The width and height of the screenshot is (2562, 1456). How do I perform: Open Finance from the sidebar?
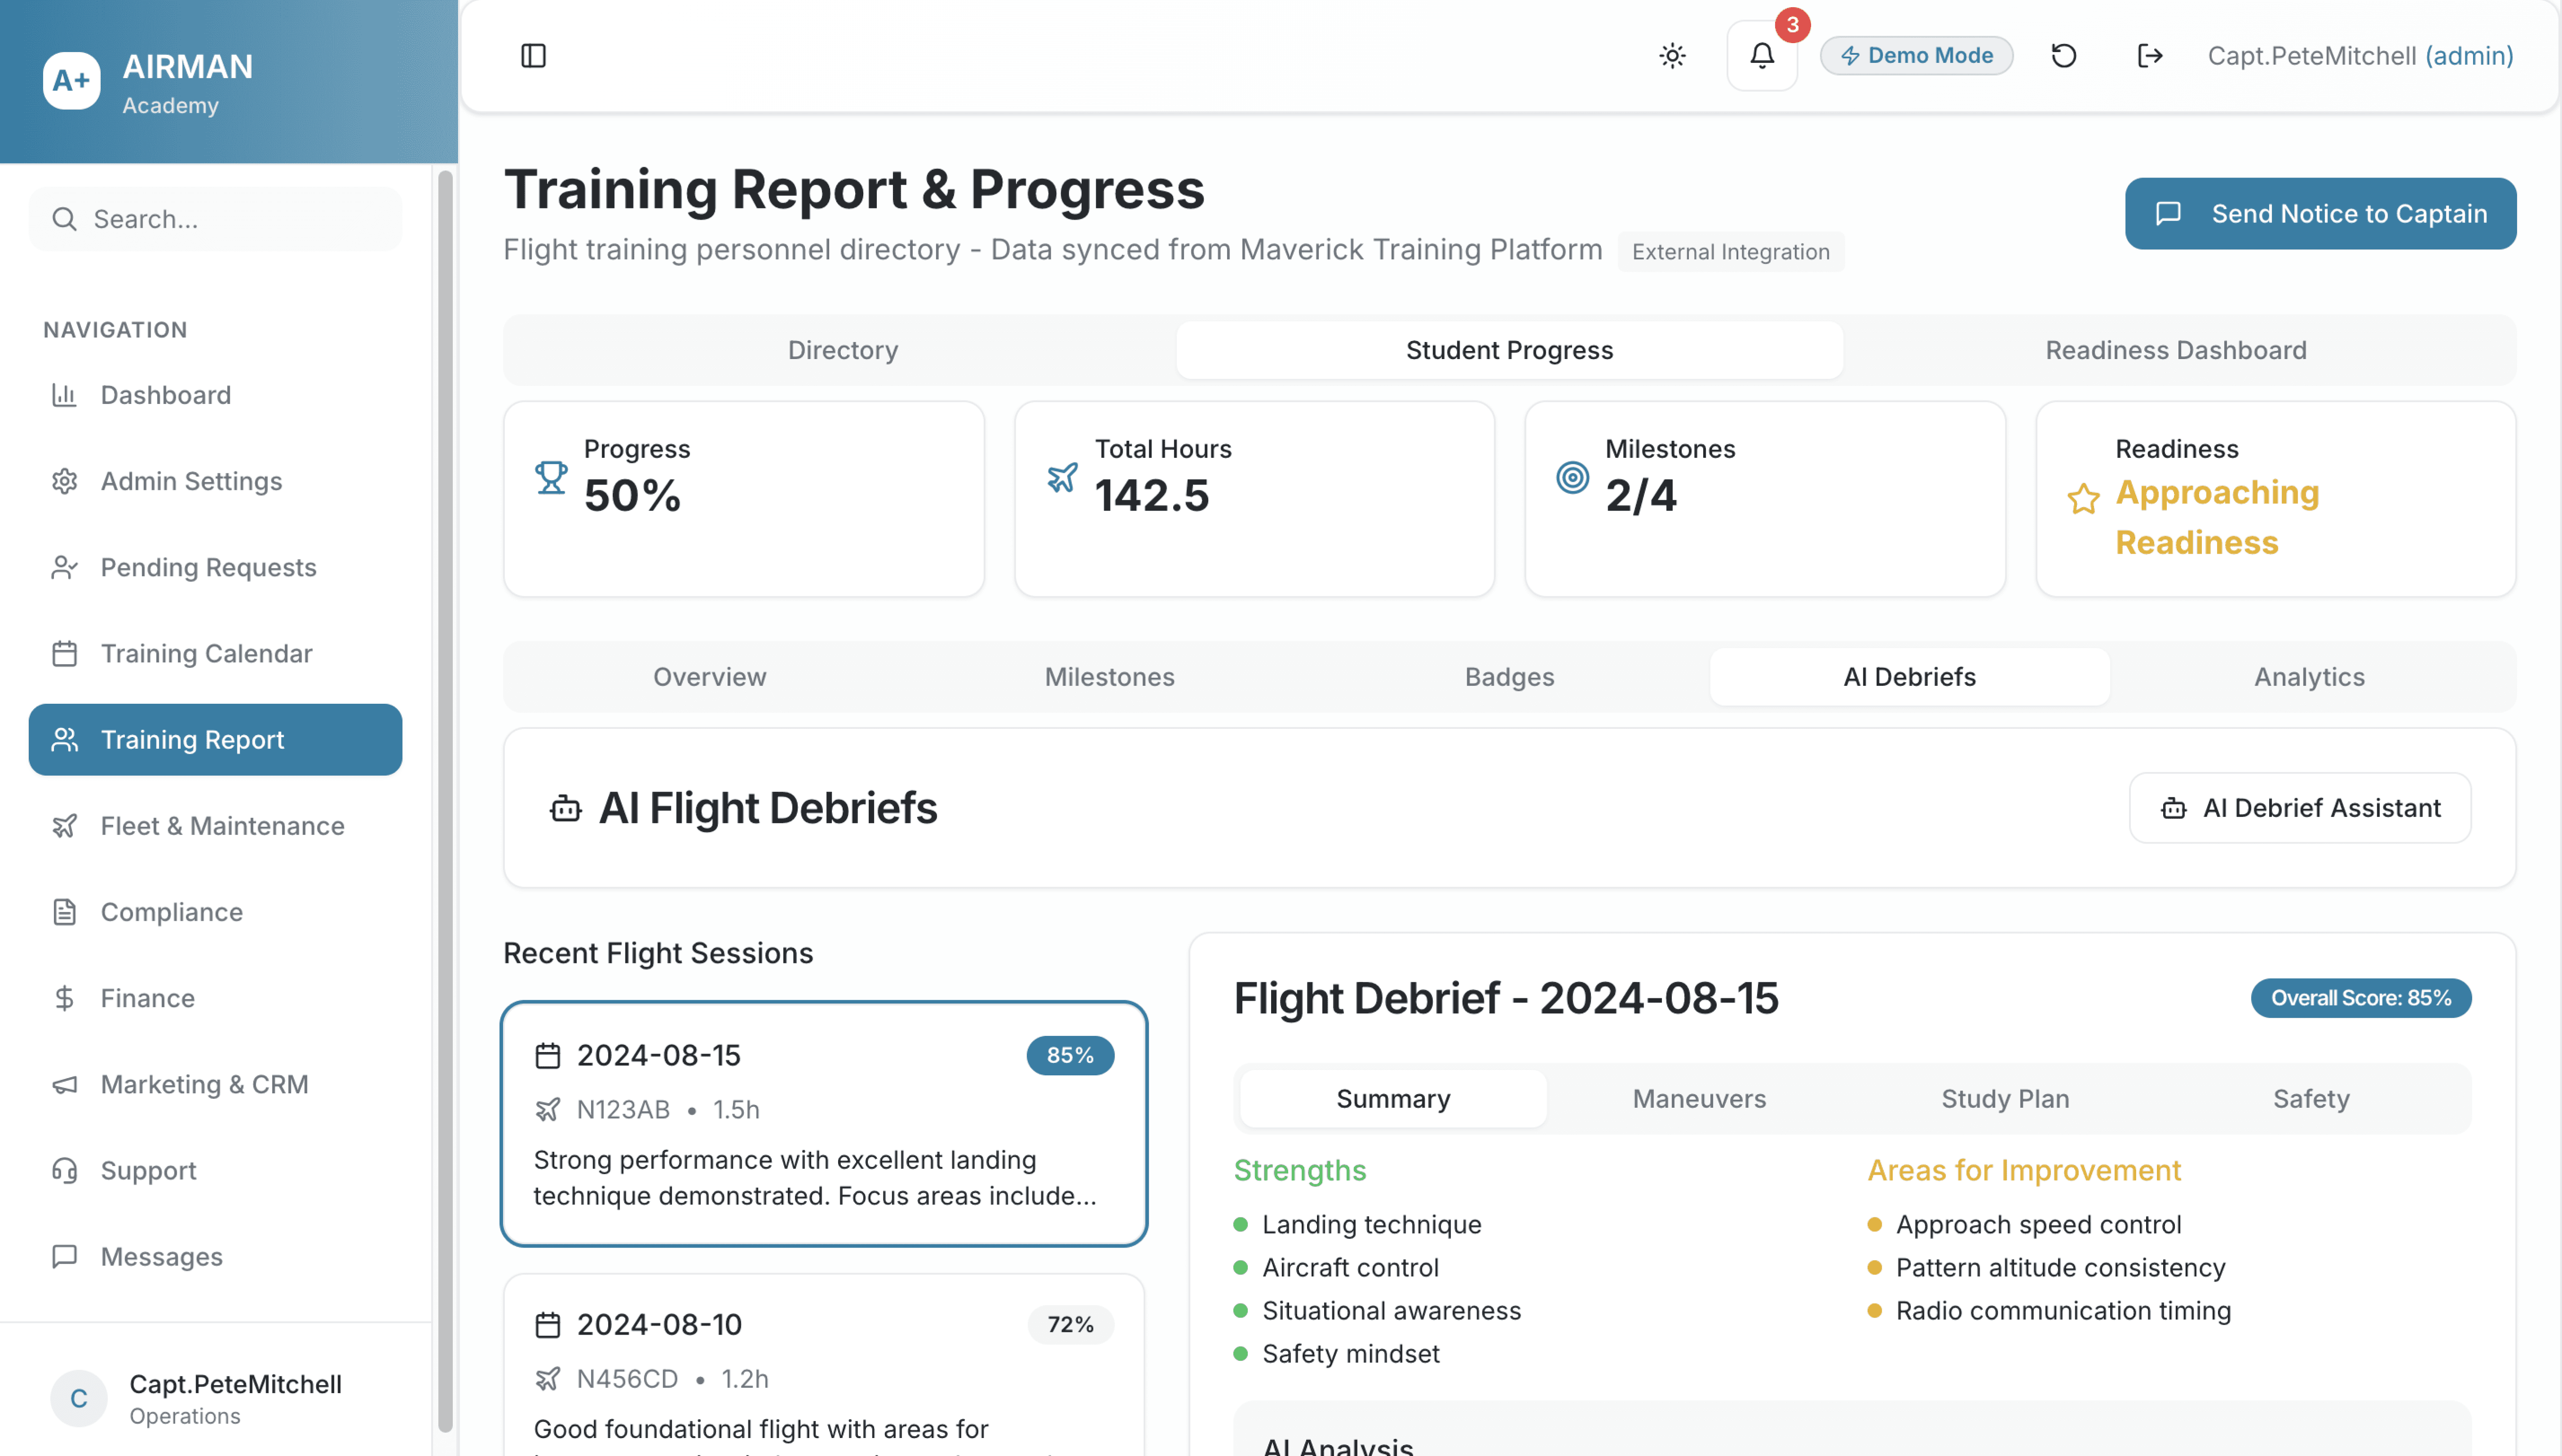147,998
